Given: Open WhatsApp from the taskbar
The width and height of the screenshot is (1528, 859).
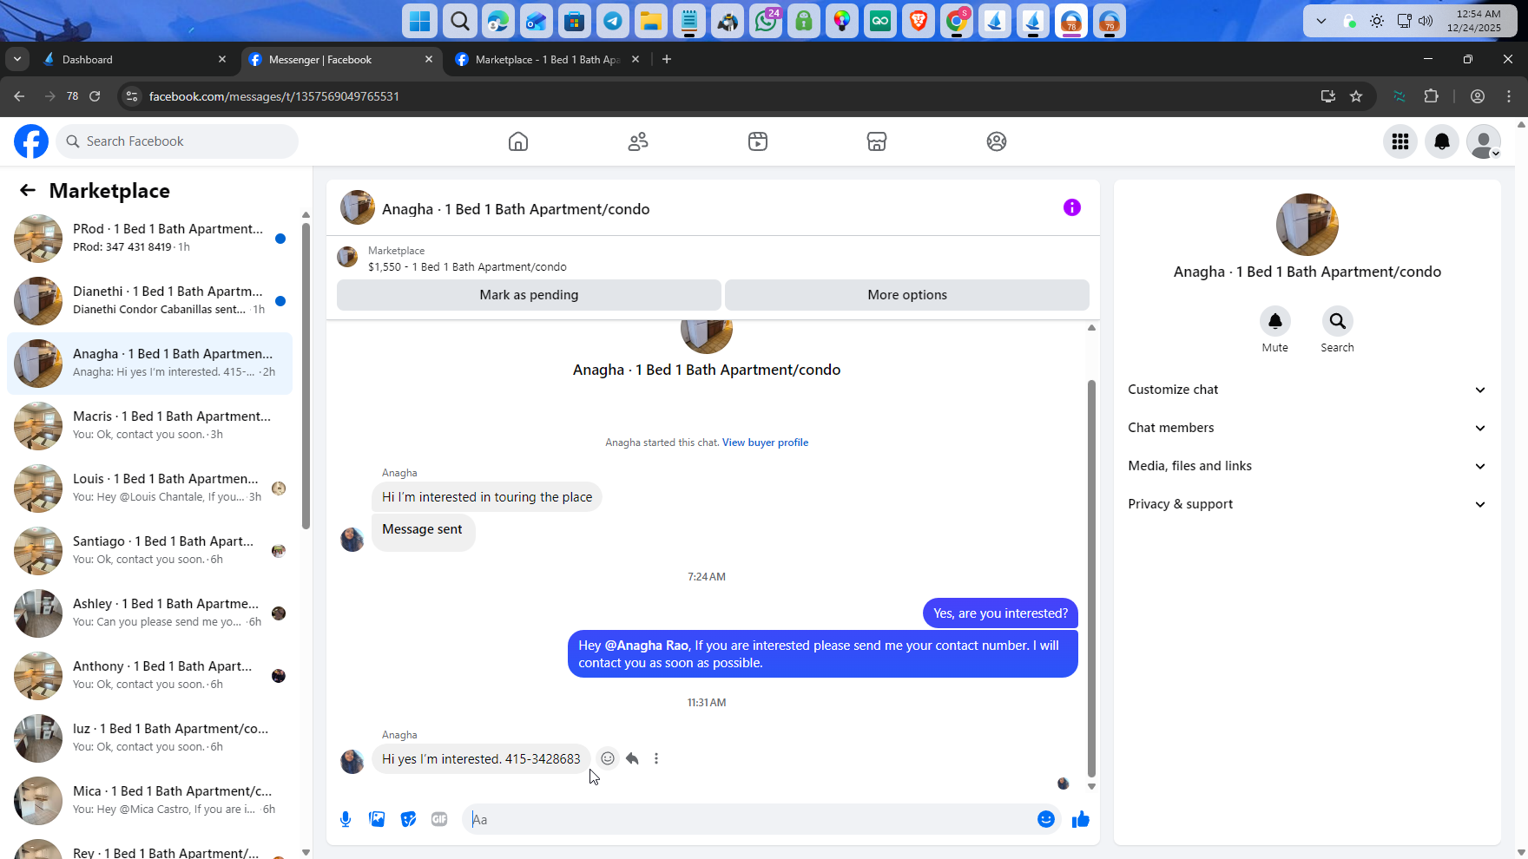Looking at the screenshot, I should click(x=766, y=21).
